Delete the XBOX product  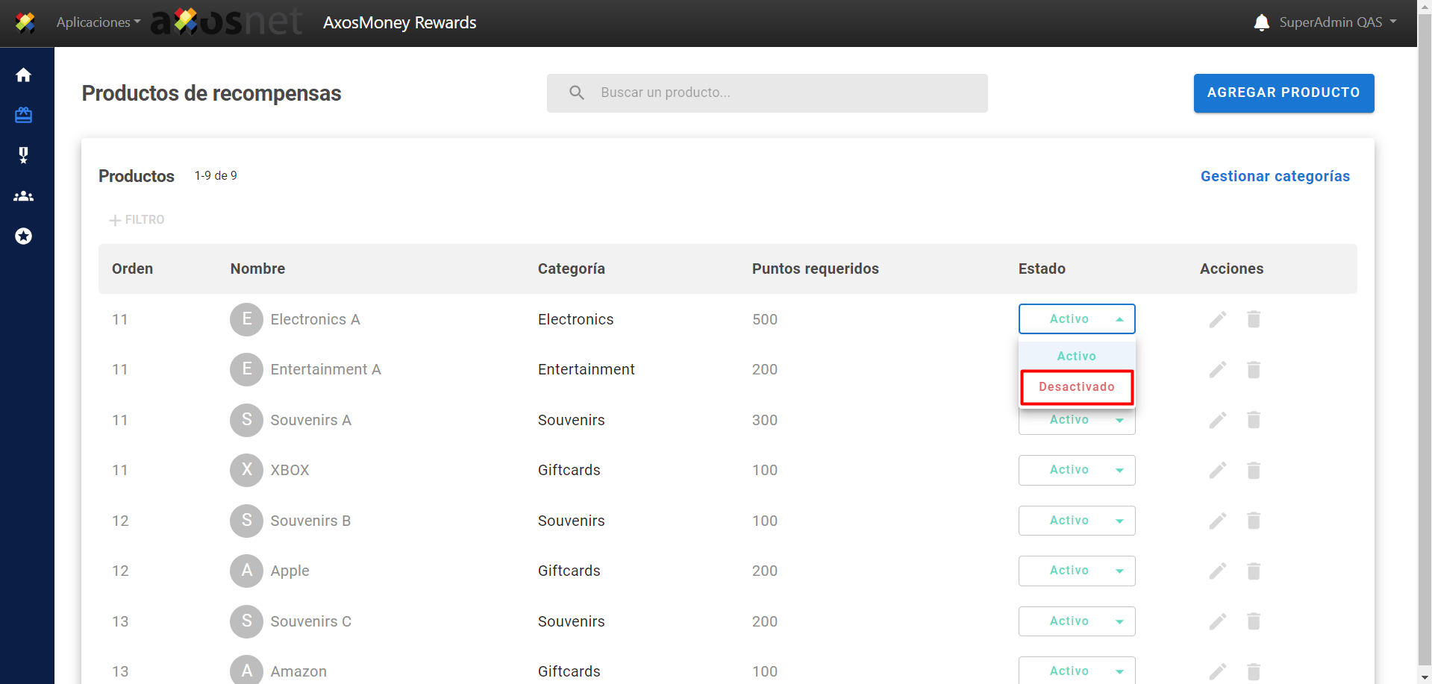point(1253,470)
